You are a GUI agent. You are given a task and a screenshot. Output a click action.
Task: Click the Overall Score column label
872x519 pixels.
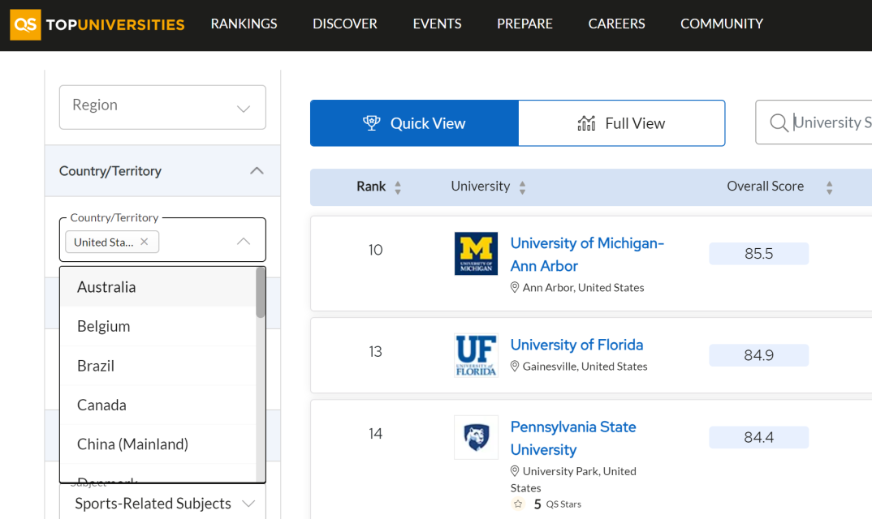coord(765,187)
